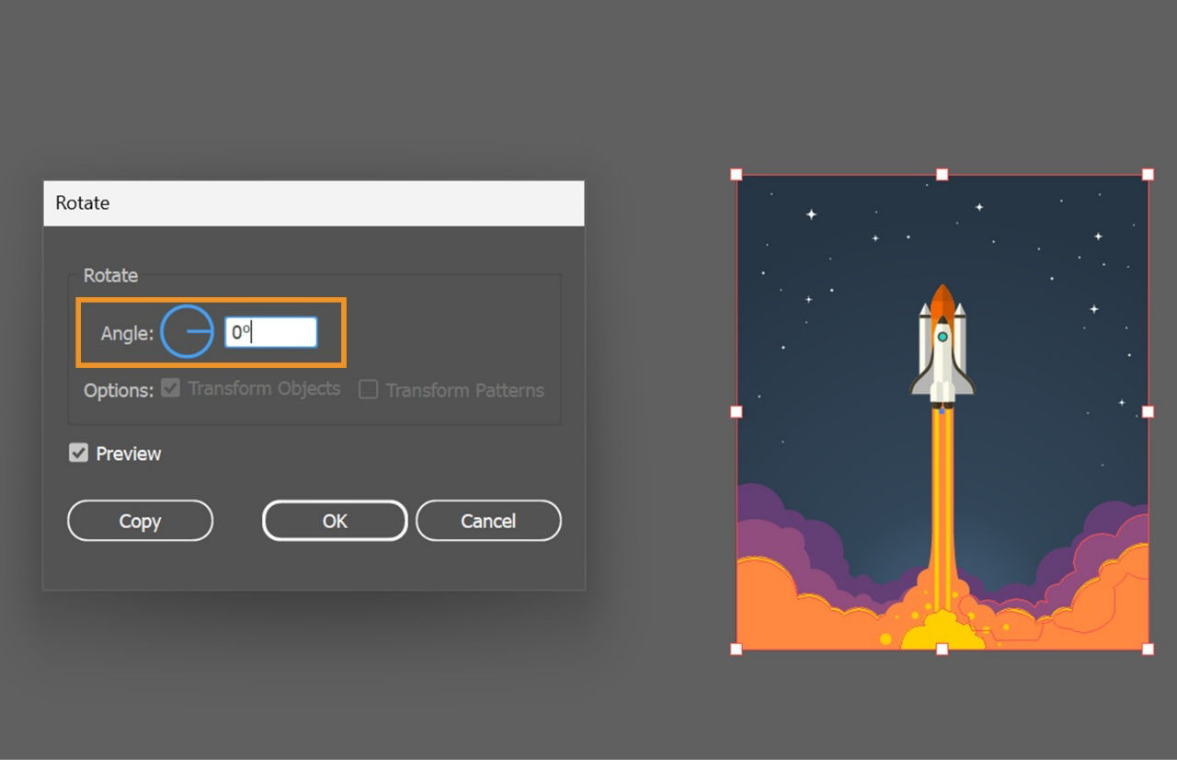Select the top-left corner anchor of the artwork
1177x760 pixels.
pos(736,173)
